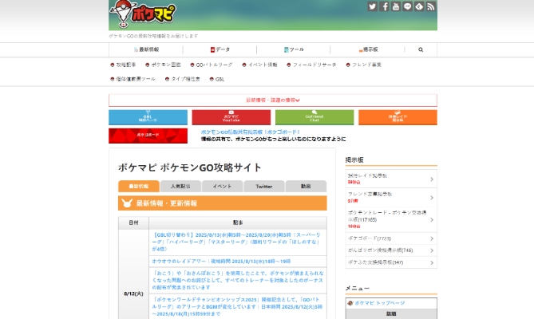Click the red ポケマピ YouTube button

tap(231, 117)
